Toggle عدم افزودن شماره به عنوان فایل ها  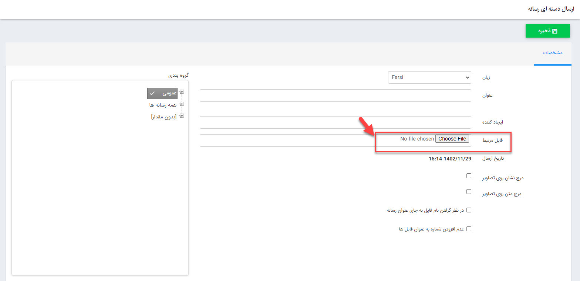469,229
